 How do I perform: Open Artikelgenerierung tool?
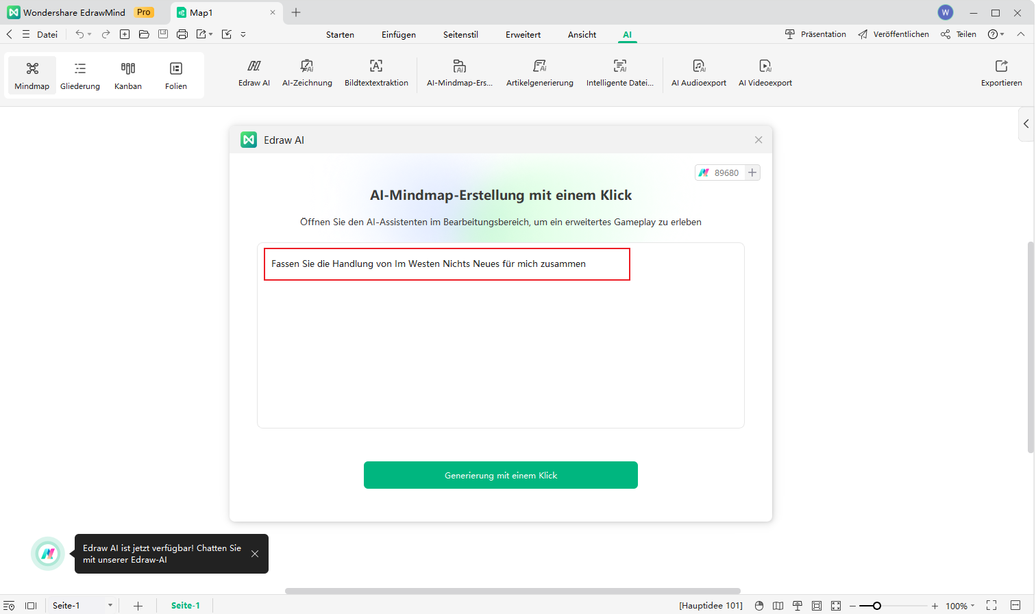point(540,73)
